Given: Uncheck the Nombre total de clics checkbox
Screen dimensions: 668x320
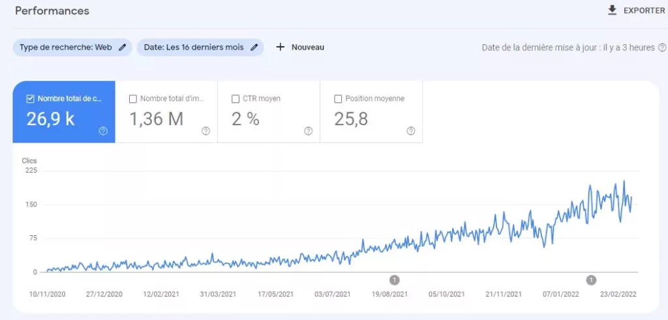Looking at the screenshot, I should (x=30, y=99).
